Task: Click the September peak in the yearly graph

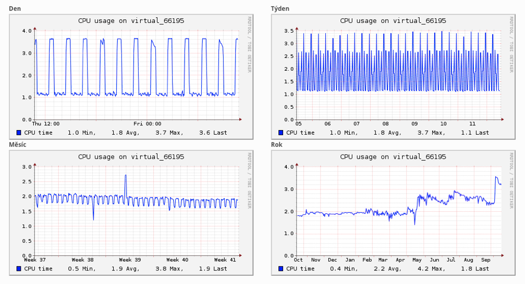Action: point(496,178)
